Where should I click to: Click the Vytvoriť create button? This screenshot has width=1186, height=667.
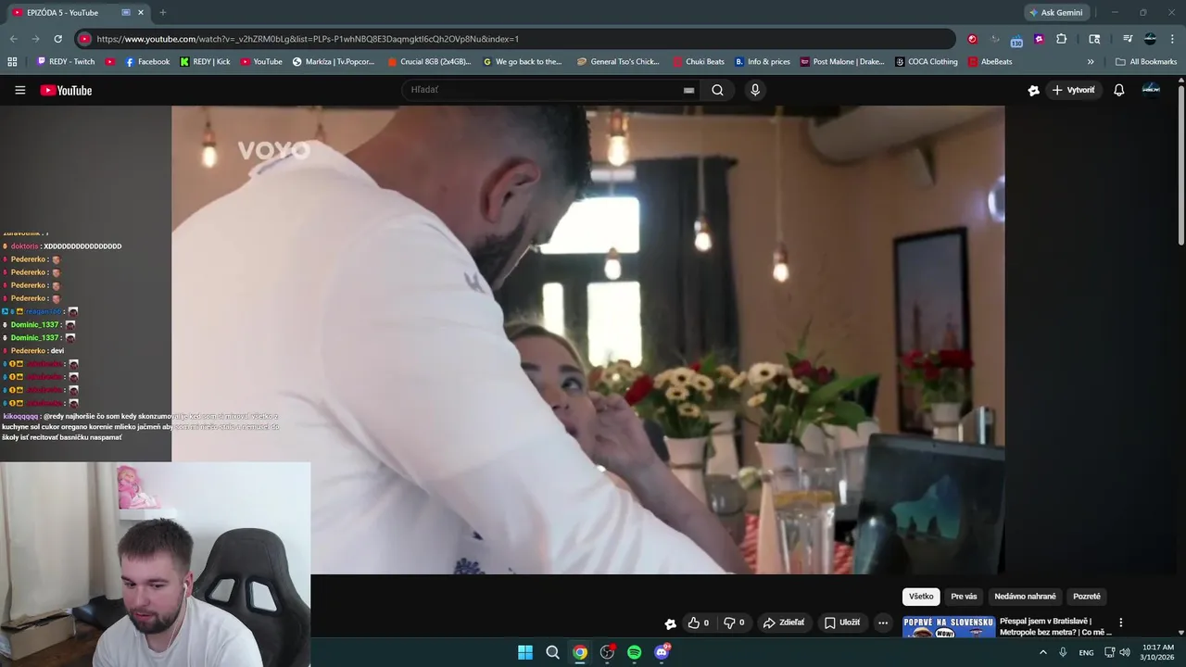tap(1073, 90)
